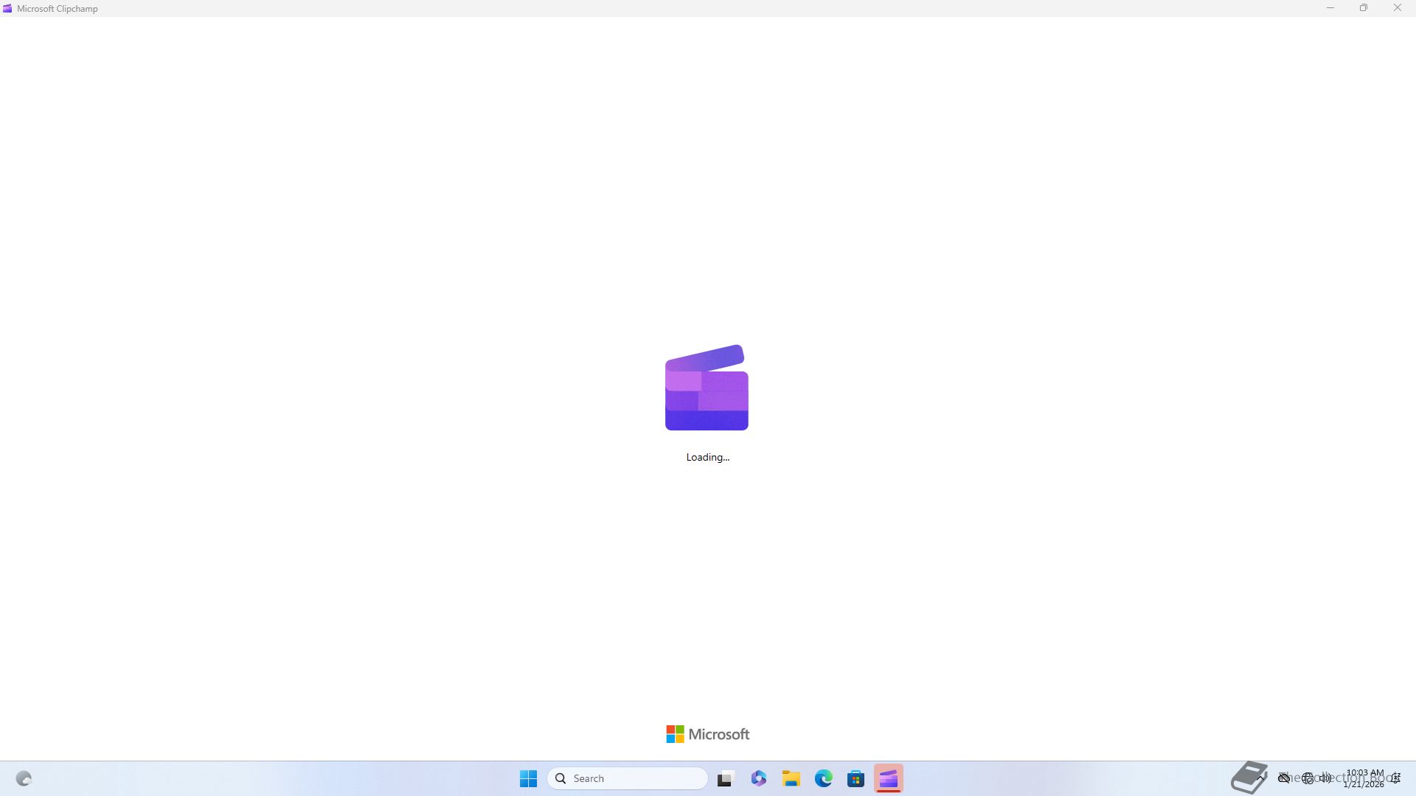Open the clock and date flyout
This screenshot has width=1416, height=796.
tap(1364, 778)
